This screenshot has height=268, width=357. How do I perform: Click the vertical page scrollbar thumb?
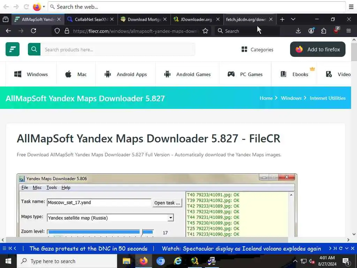point(354,52)
